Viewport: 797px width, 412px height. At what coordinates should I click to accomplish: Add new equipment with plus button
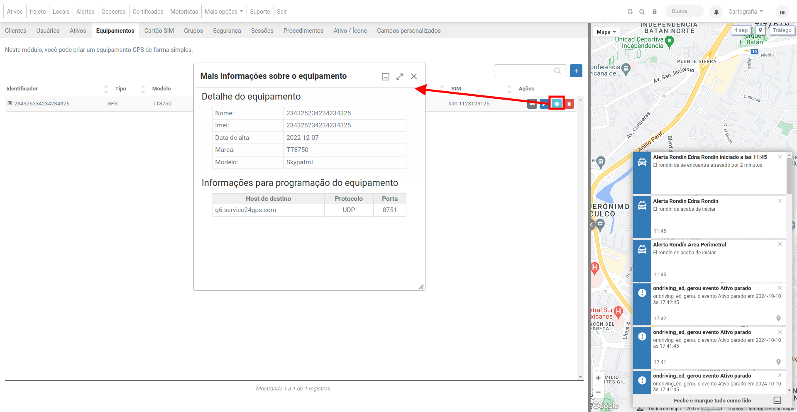[576, 71]
